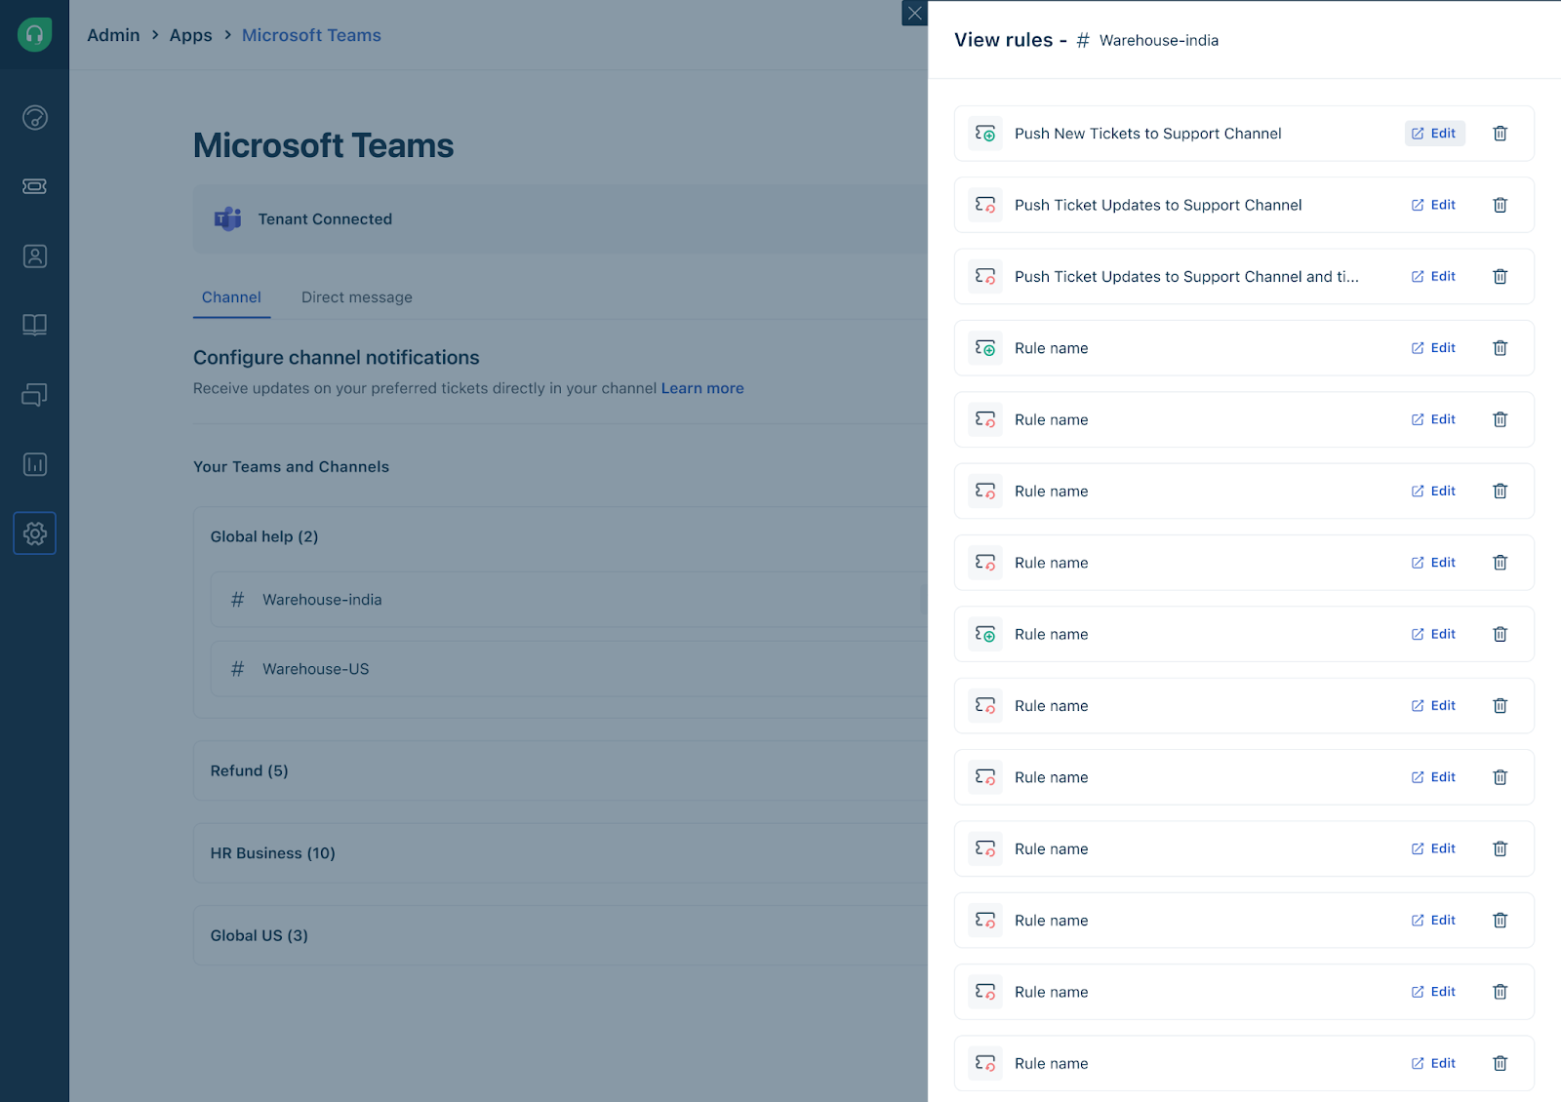Edit Push Ticket Updates to Support Channel rule

1434,205
